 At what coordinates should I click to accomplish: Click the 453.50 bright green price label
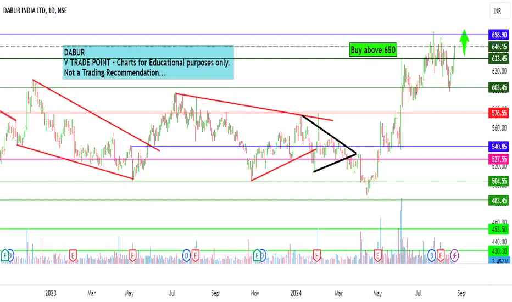tap(499, 229)
